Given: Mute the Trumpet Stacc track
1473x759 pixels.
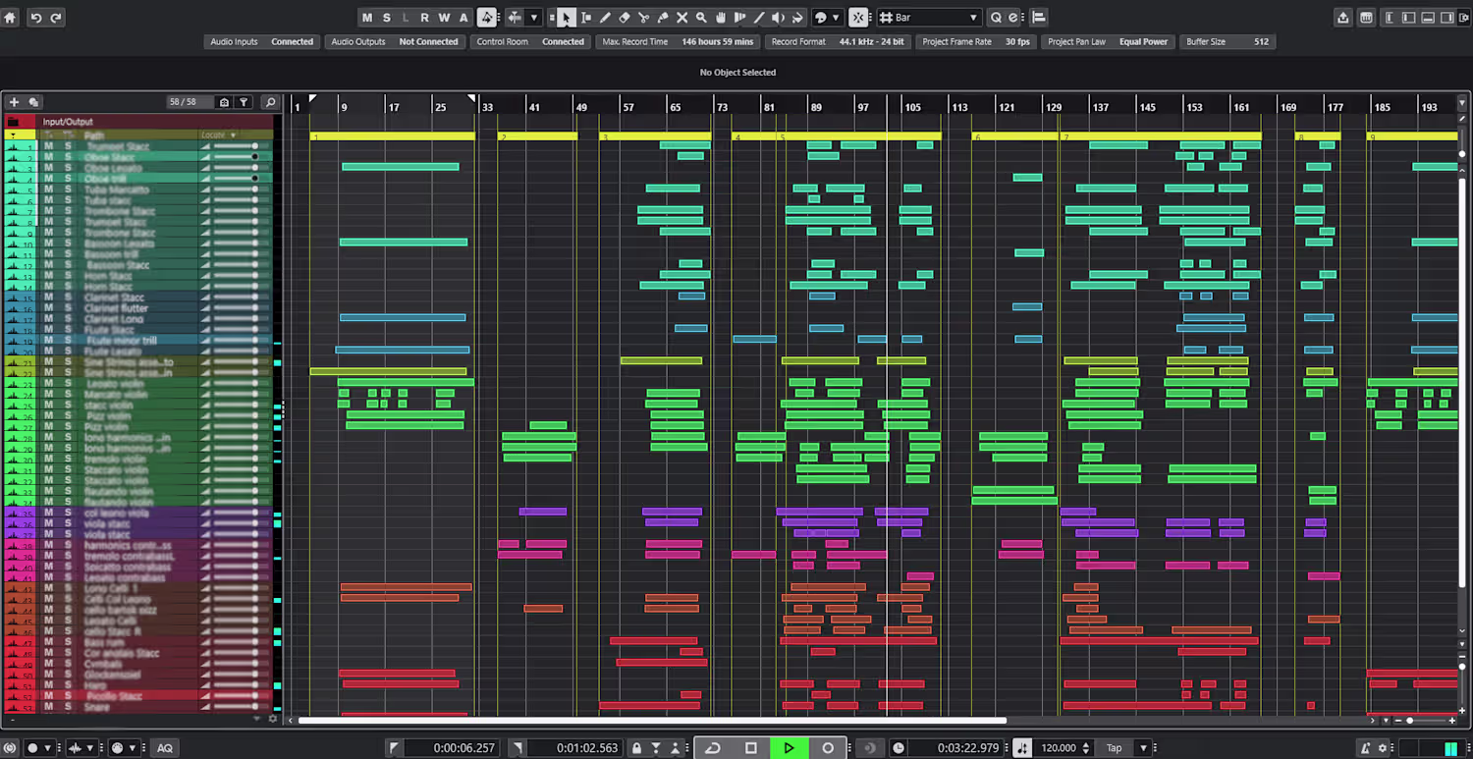Looking at the screenshot, I should [48, 146].
